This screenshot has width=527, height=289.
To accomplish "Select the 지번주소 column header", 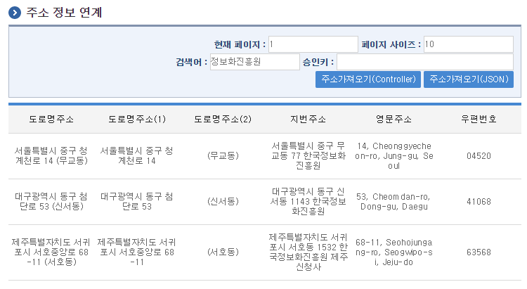I will point(308,119).
